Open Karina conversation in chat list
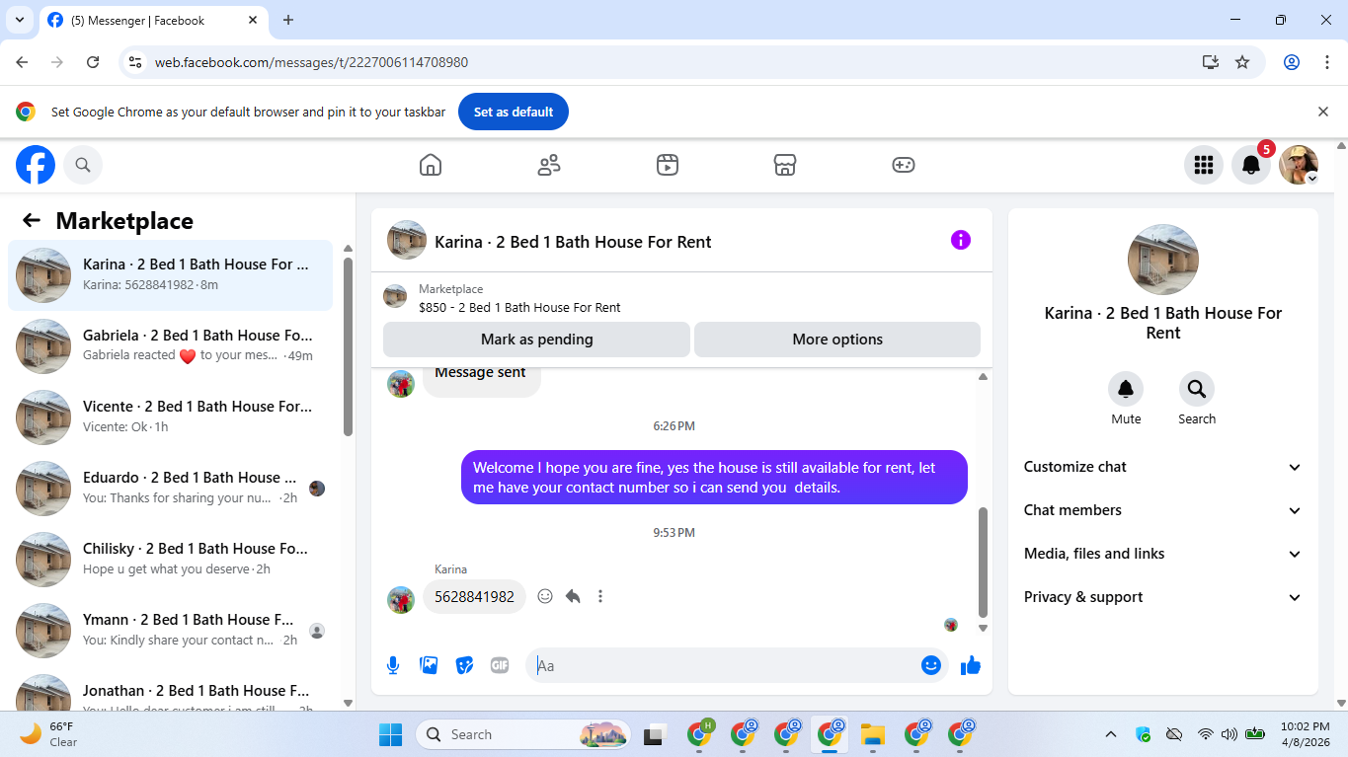 coord(170,275)
